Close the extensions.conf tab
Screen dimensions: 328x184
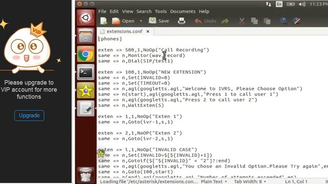click(148, 31)
